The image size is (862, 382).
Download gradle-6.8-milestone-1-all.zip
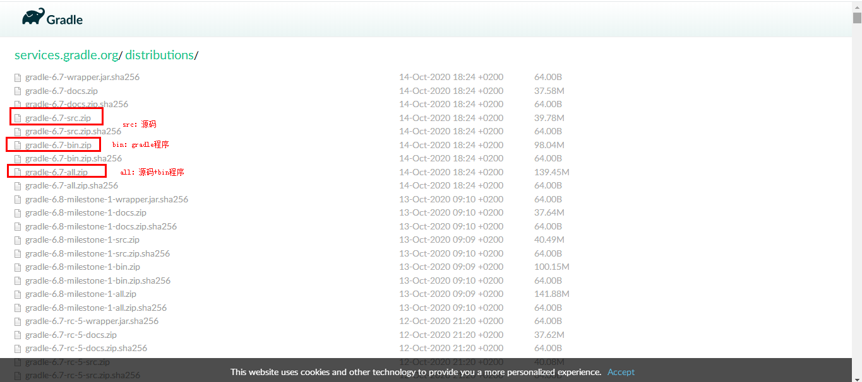(81, 294)
